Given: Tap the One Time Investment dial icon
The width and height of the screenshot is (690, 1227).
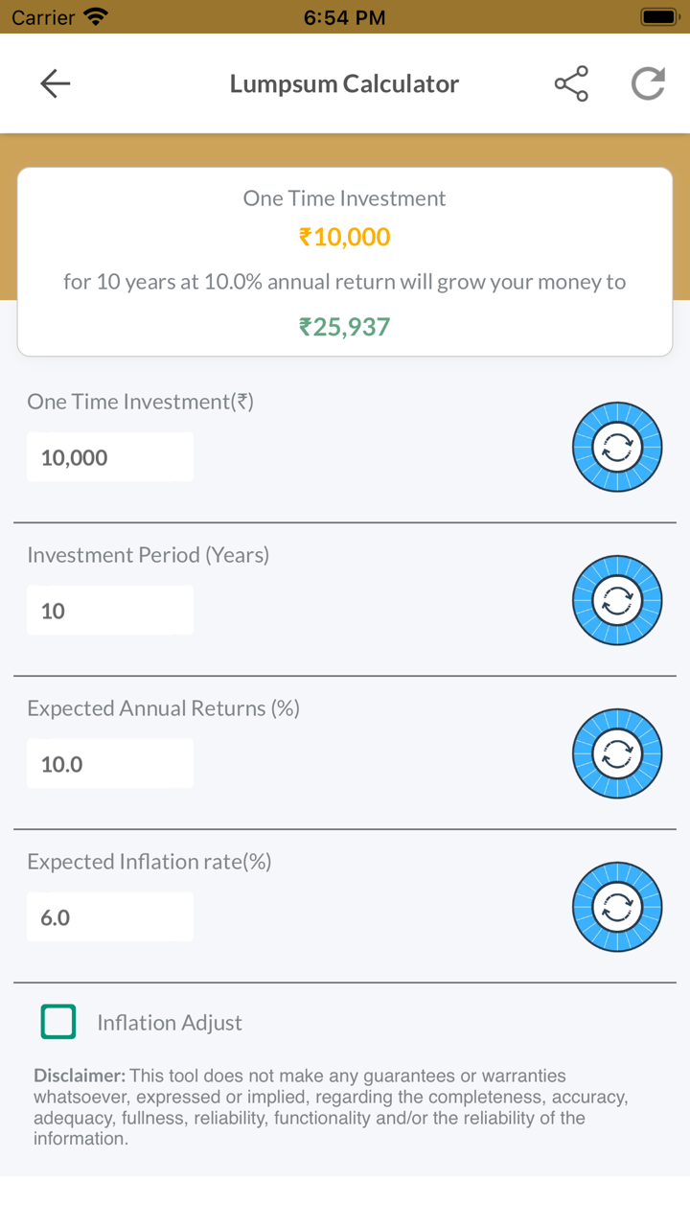Looking at the screenshot, I should click(x=617, y=447).
